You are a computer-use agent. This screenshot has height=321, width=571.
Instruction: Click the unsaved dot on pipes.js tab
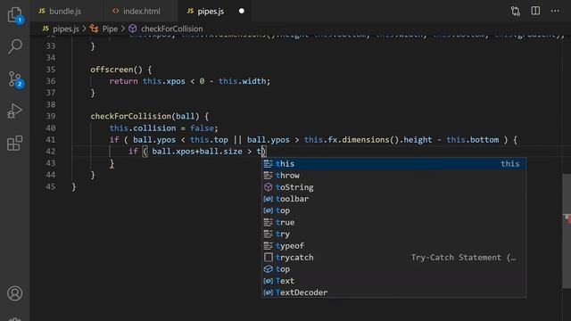tap(242, 11)
